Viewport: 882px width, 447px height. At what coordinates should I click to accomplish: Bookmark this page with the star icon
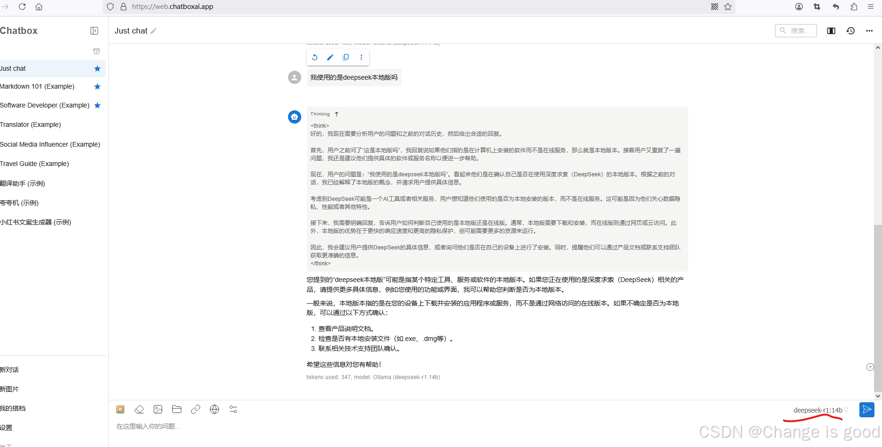pyautogui.click(x=728, y=7)
